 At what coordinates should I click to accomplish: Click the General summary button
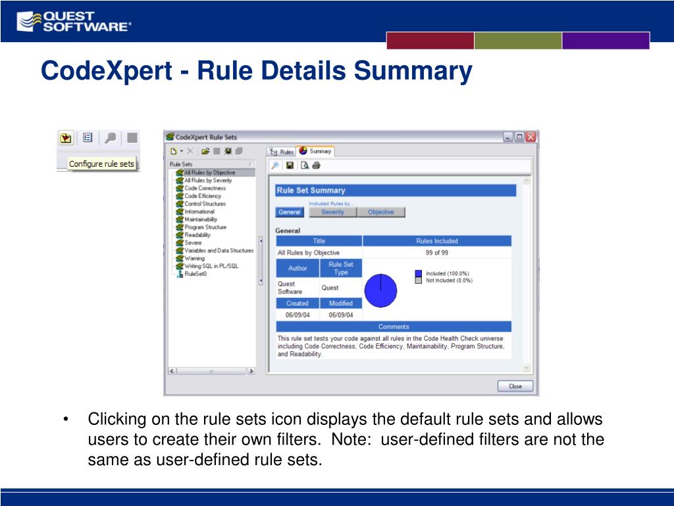[x=290, y=212]
